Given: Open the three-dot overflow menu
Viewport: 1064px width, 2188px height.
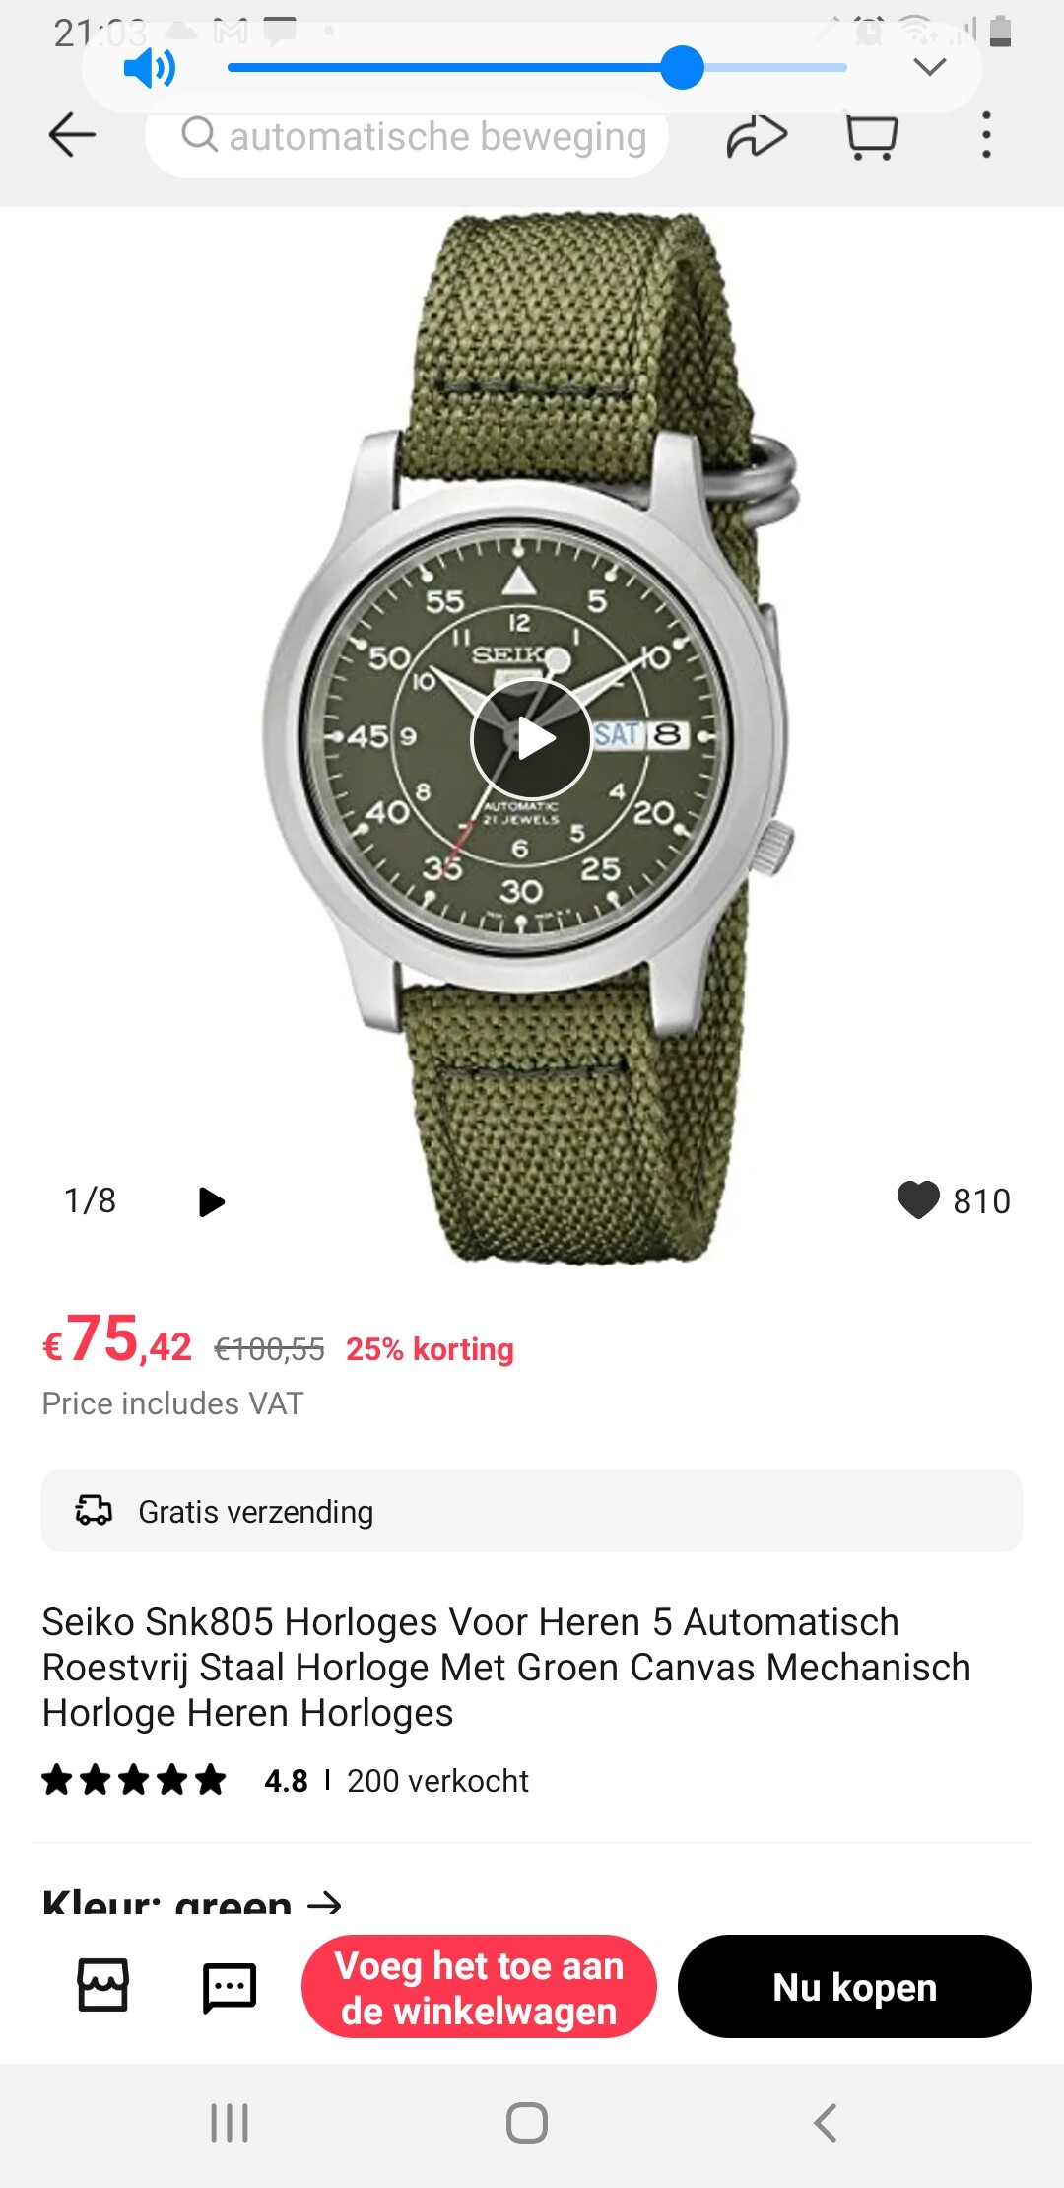Looking at the screenshot, I should coord(986,135).
